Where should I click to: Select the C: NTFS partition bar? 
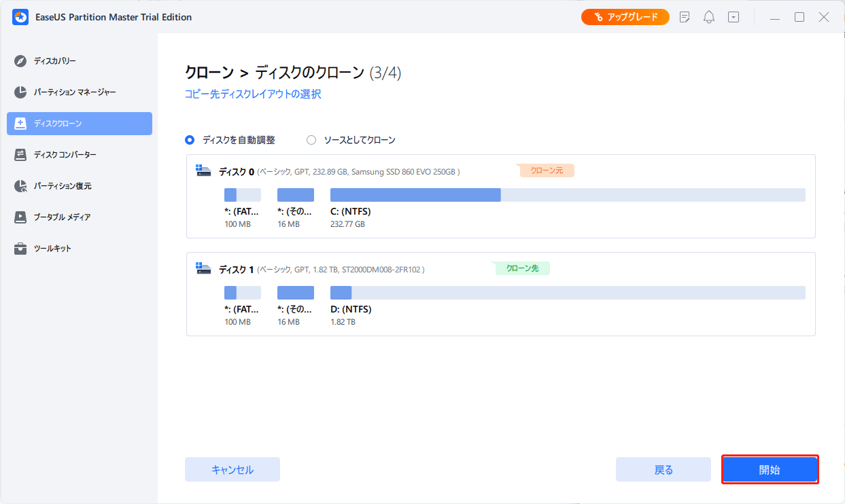point(415,194)
